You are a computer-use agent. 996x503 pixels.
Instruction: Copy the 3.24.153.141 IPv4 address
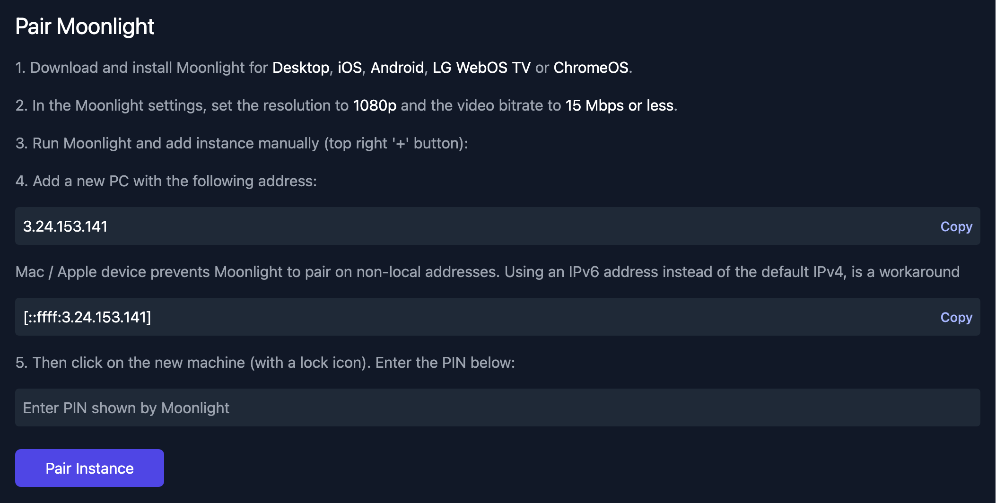[x=956, y=226]
